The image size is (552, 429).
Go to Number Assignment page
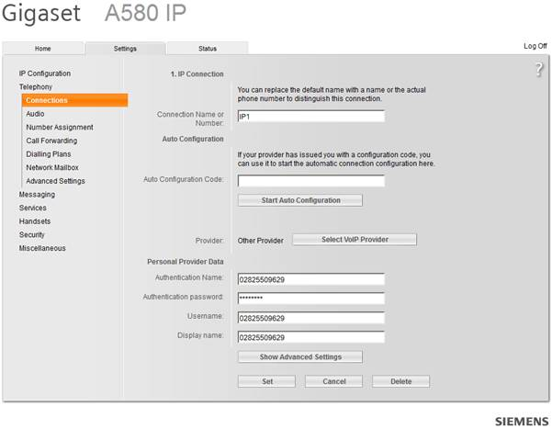point(60,127)
